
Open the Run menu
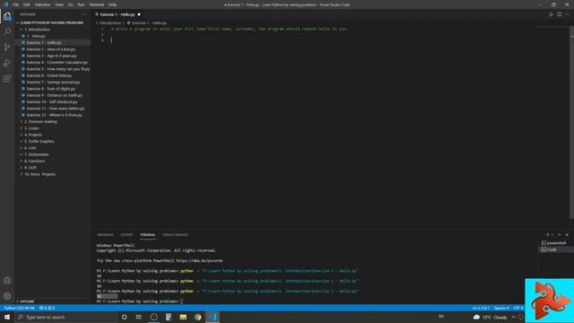(82, 4)
